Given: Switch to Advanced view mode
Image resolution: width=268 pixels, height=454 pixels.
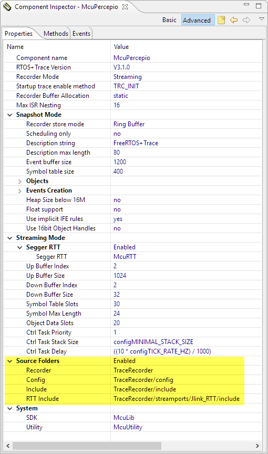Looking at the screenshot, I should pyautogui.click(x=198, y=20).
